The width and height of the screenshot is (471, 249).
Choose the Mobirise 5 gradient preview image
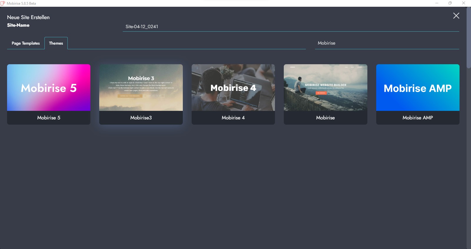[49, 87]
